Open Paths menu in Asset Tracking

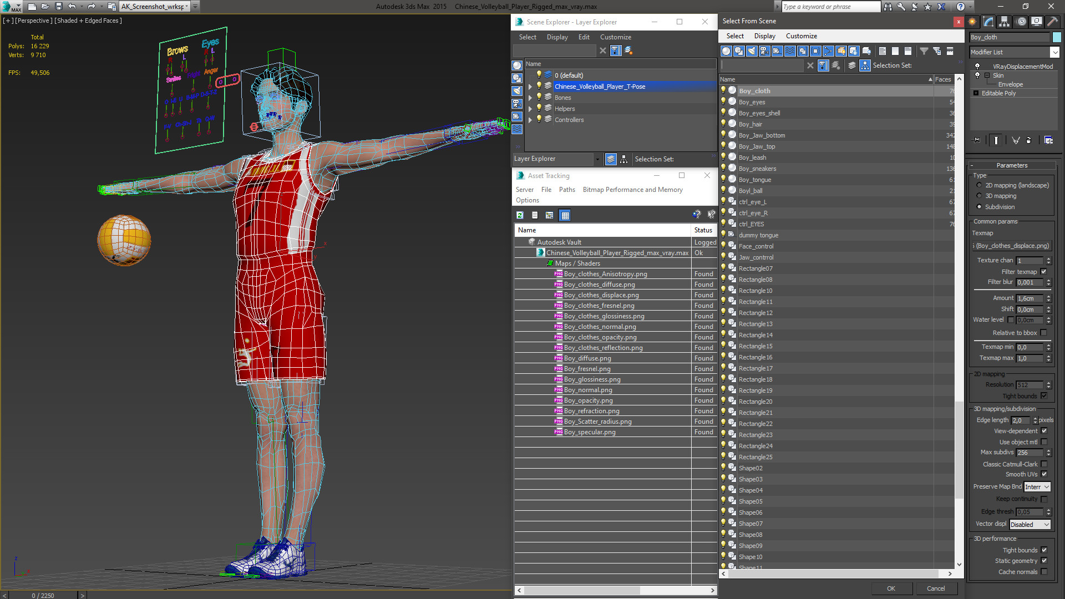tap(567, 190)
